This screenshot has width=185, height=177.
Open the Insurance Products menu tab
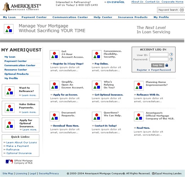pyautogui.click(x=133, y=17)
